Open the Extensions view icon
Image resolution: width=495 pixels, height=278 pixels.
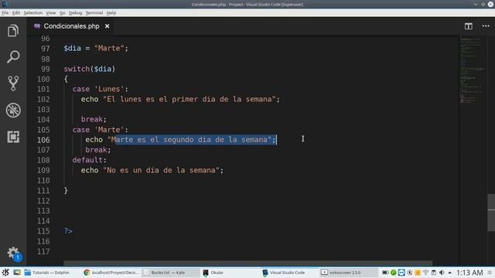coord(13,137)
